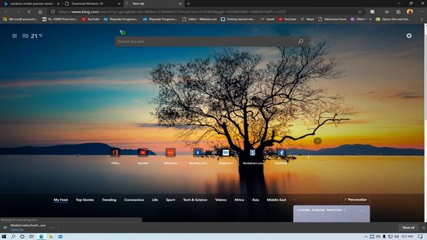Close the downloads bar

(x=424, y=227)
